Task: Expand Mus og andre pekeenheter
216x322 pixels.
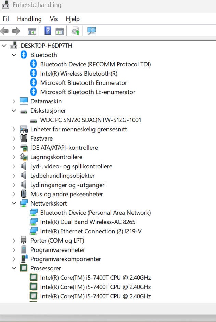Action: [14, 194]
